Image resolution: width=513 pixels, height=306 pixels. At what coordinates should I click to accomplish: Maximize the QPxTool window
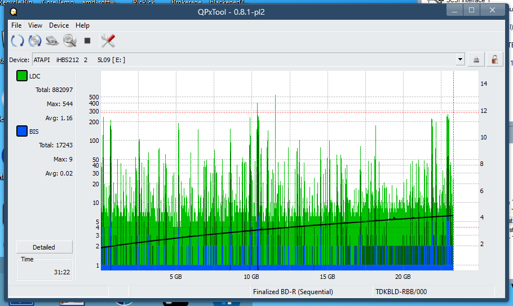click(471, 10)
